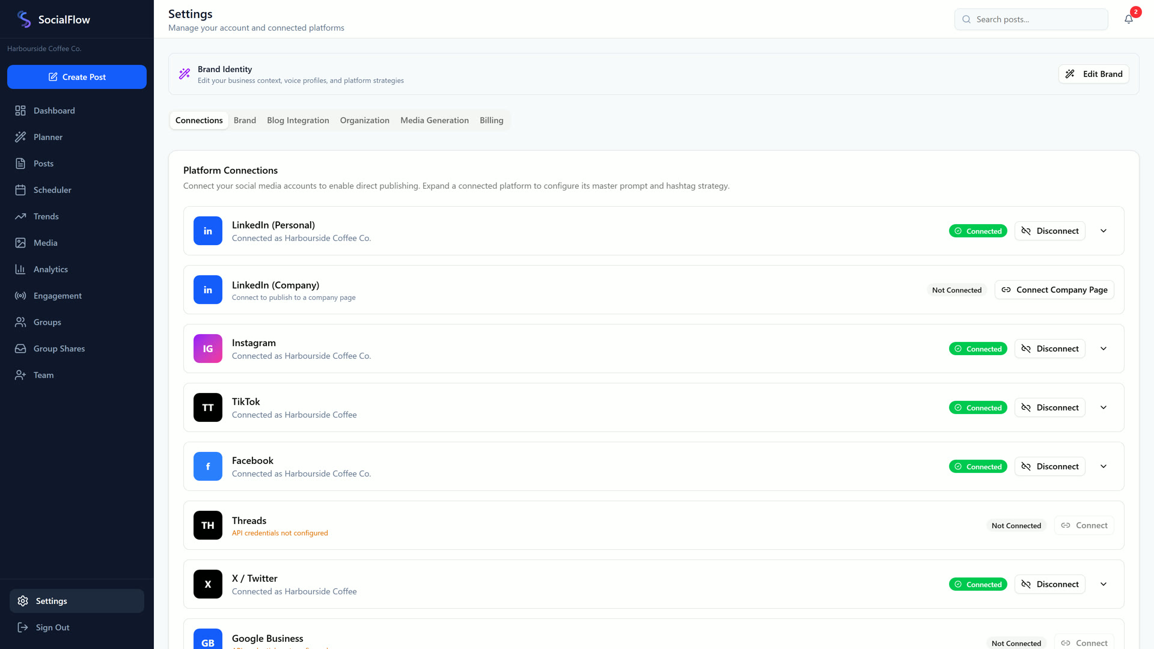Sign Out from the sidebar
Screen dimensions: 1154x649
(77, 627)
